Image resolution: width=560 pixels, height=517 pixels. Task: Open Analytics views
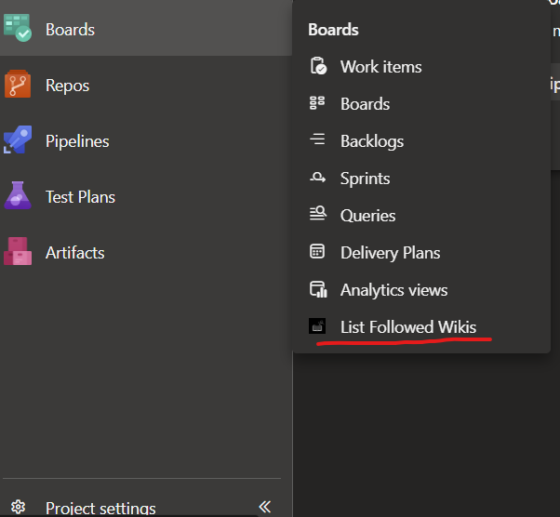(x=393, y=290)
